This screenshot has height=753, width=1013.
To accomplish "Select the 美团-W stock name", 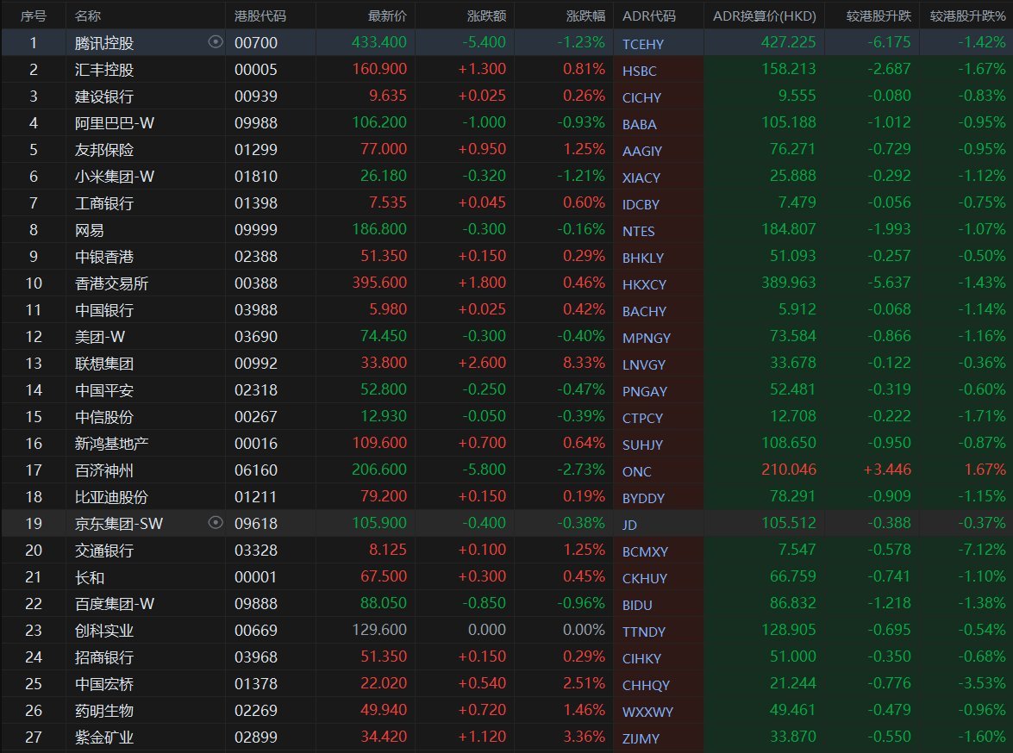I will [99, 337].
